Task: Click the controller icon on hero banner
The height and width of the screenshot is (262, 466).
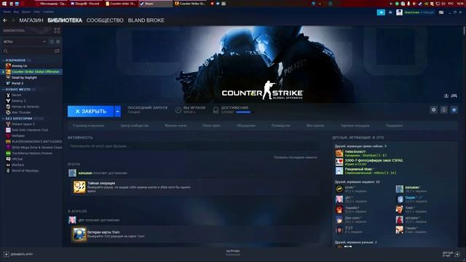Action: pyautogui.click(x=454, y=95)
